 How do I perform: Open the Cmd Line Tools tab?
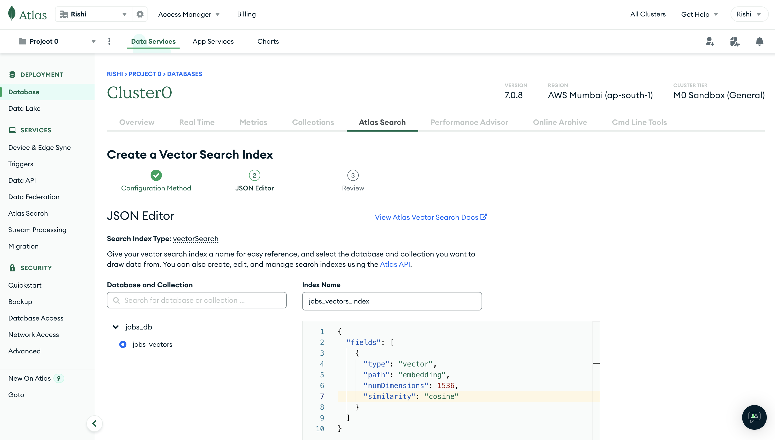click(x=639, y=122)
